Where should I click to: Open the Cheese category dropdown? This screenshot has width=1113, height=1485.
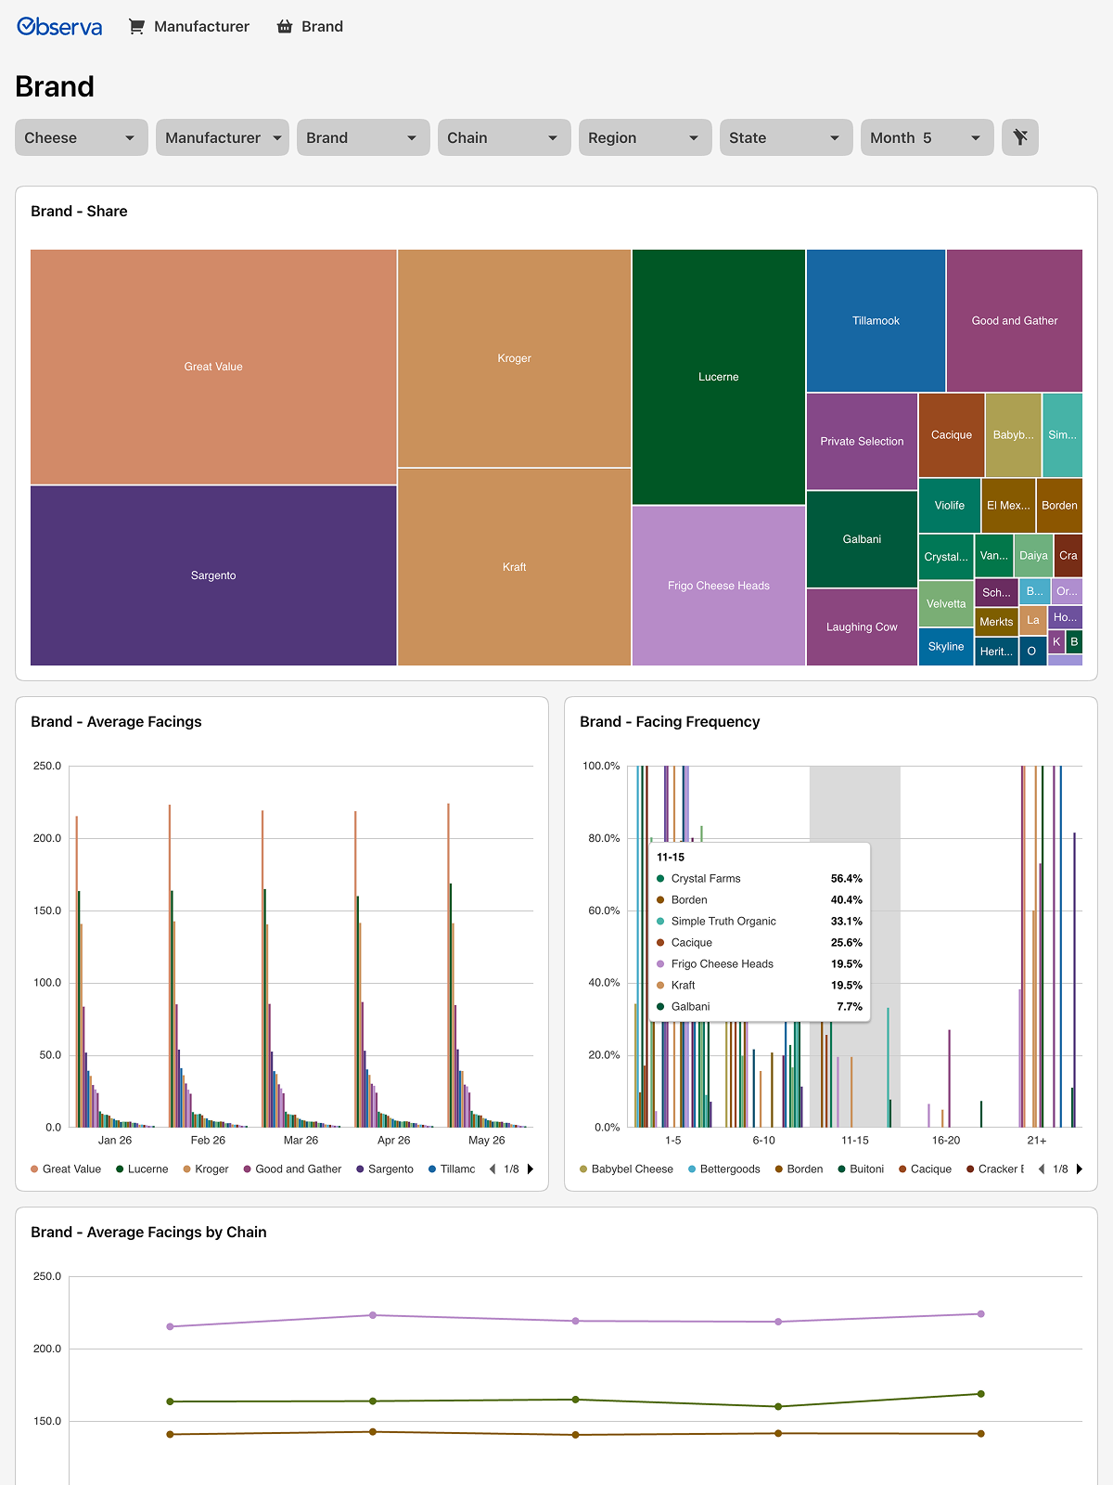point(82,137)
